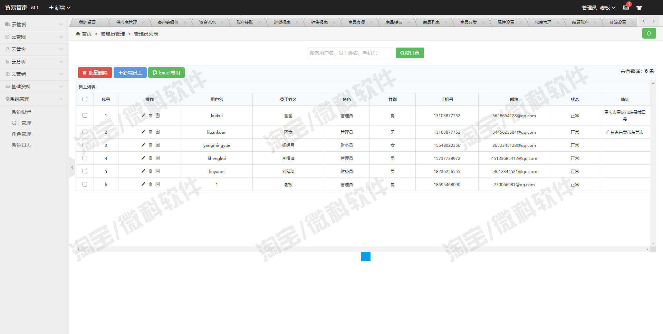Collapse the sidebar with the left arrow handle
This screenshot has height=334, width=663.
pyautogui.click(x=72, y=168)
